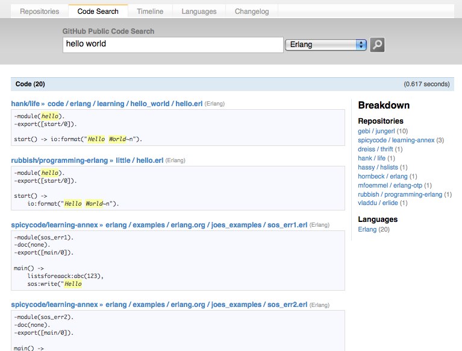This screenshot has height=351, width=462.
Task: Select the Code Search tab
Action: pyautogui.click(x=98, y=11)
